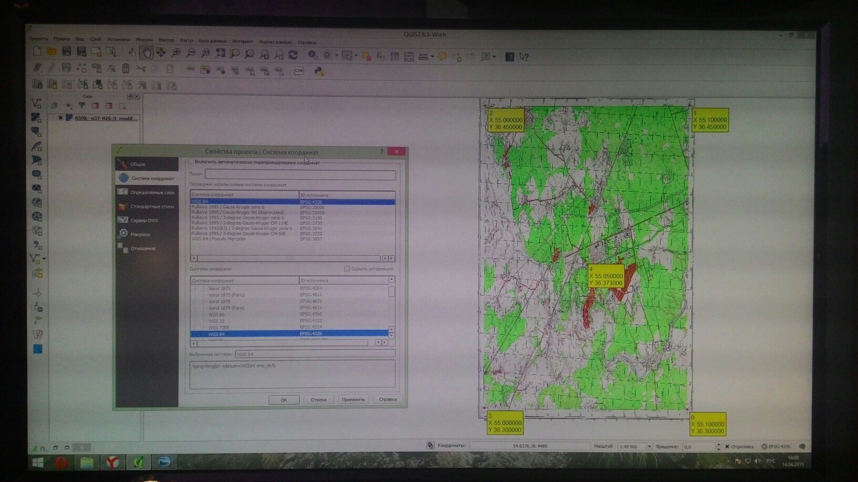Click the Zoom Out magnifier tool
Screen dimensions: 858x482
point(191,53)
